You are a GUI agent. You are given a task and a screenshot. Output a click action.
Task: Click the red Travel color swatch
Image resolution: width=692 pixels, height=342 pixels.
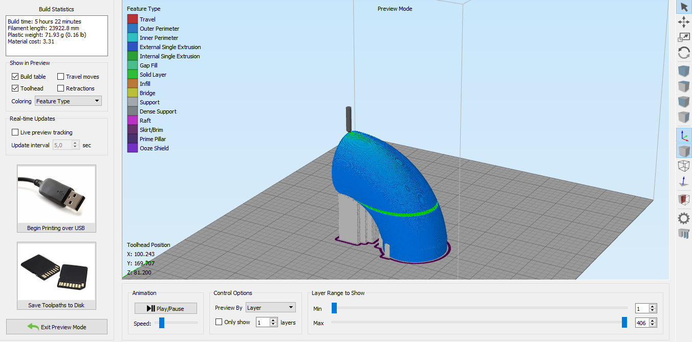(x=132, y=19)
